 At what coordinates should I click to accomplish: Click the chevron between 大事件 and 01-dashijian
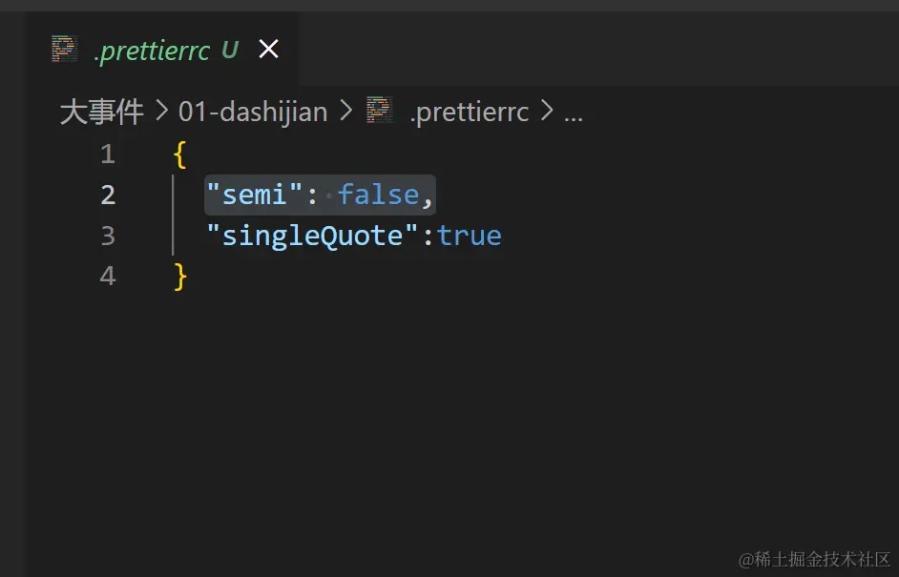(159, 112)
